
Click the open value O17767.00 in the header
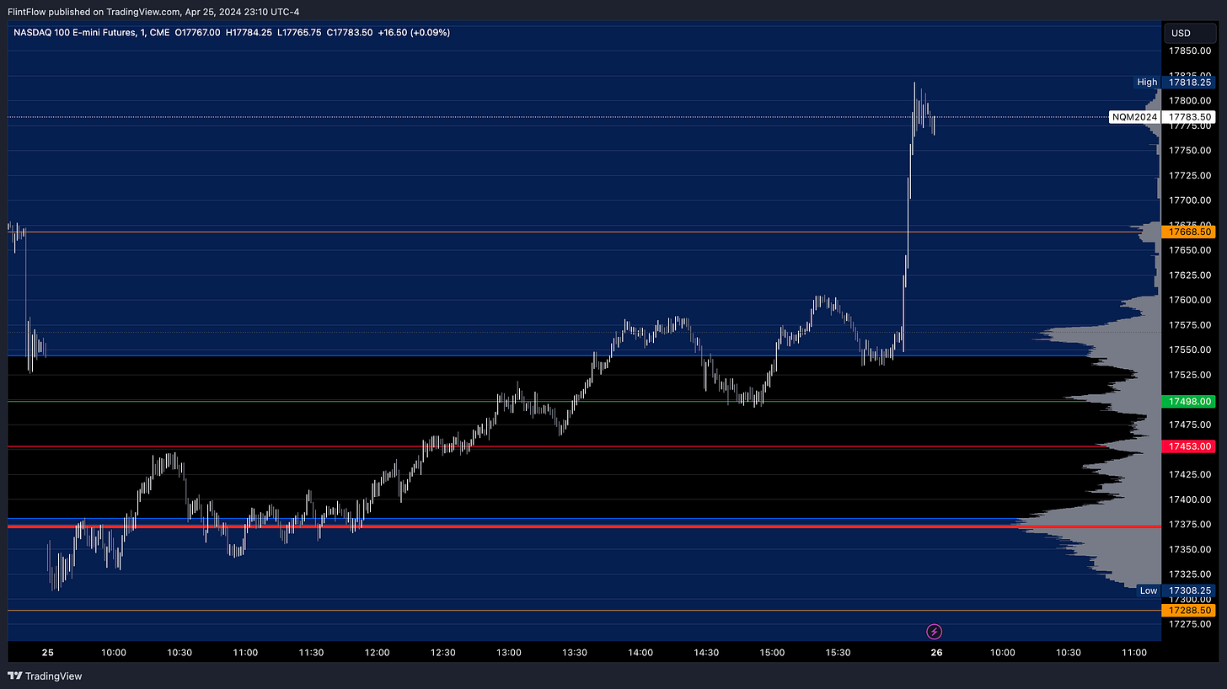point(196,33)
